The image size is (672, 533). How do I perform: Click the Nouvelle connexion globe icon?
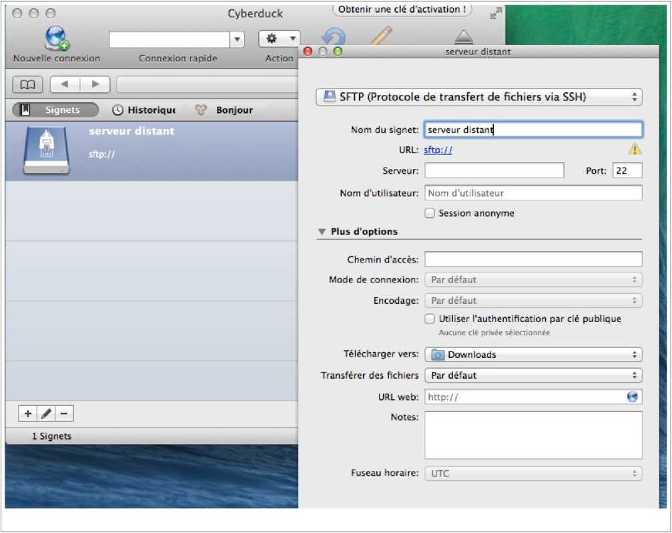click(56, 39)
